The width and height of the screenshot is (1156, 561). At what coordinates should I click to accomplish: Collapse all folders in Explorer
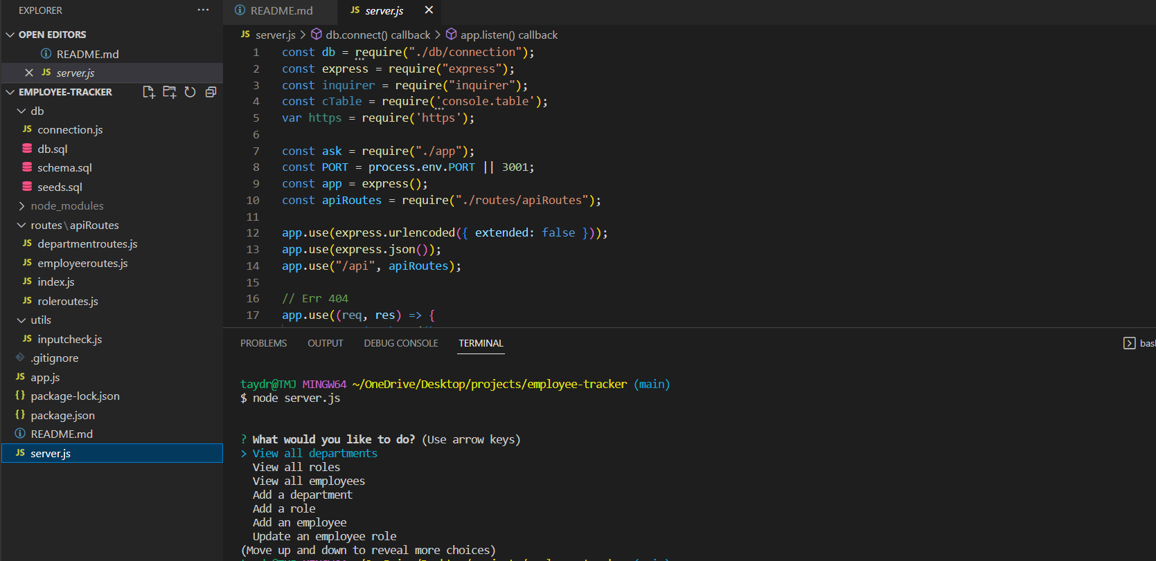coord(211,92)
